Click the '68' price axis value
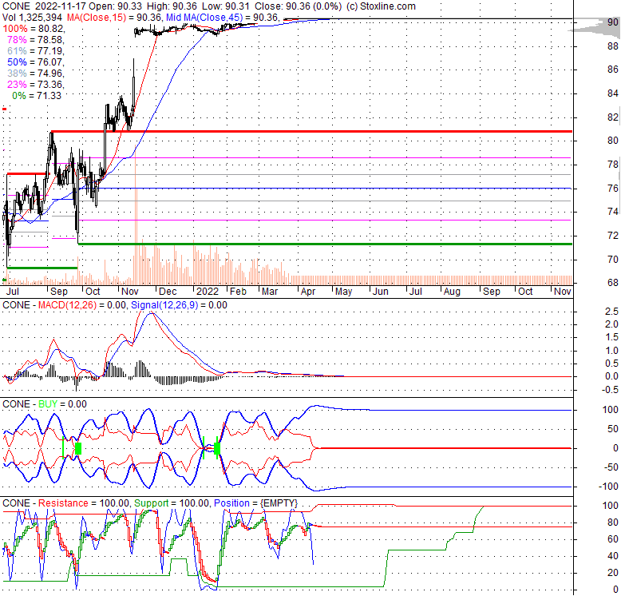The image size is (621, 596). [613, 283]
